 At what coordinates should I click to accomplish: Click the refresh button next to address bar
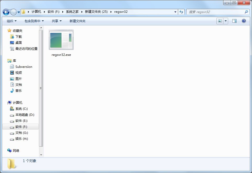(x=181, y=12)
